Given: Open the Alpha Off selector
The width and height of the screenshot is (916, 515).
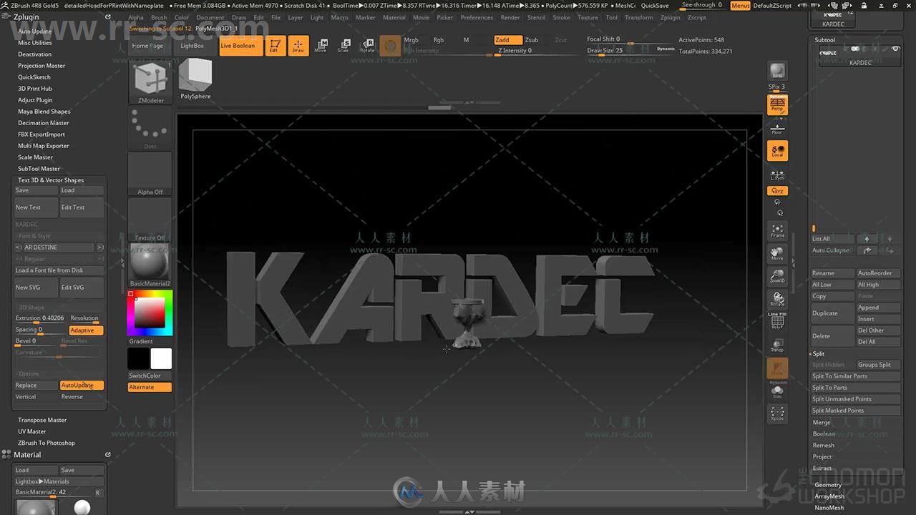Looking at the screenshot, I should (x=150, y=174).
